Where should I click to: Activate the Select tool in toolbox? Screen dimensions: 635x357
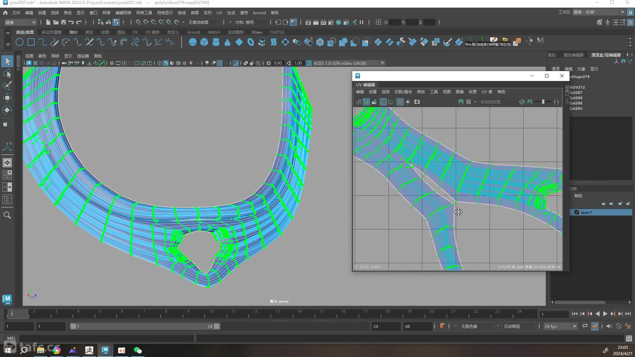pyautogui.click(x=7, y=61)
